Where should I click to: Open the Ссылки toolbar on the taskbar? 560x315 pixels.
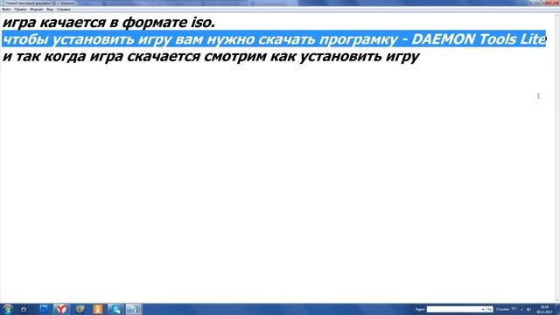pos(502,309)
